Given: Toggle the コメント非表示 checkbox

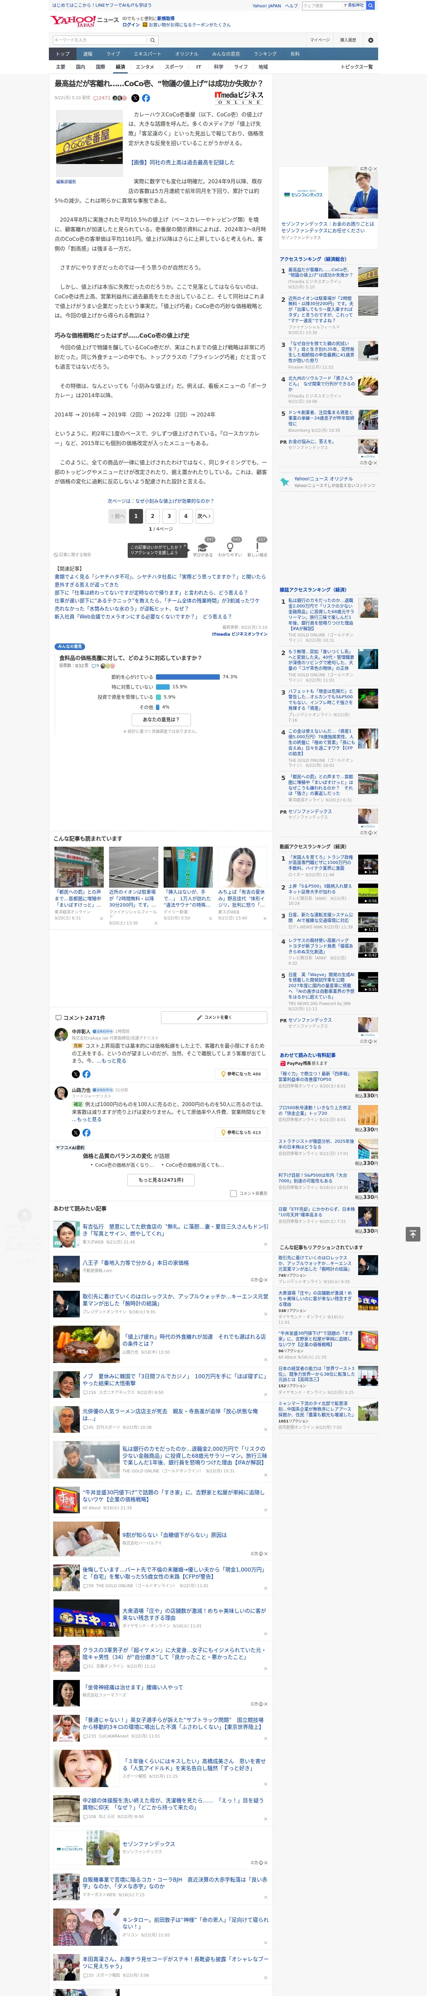Looking at the screenshot, I should [233, 1194].
